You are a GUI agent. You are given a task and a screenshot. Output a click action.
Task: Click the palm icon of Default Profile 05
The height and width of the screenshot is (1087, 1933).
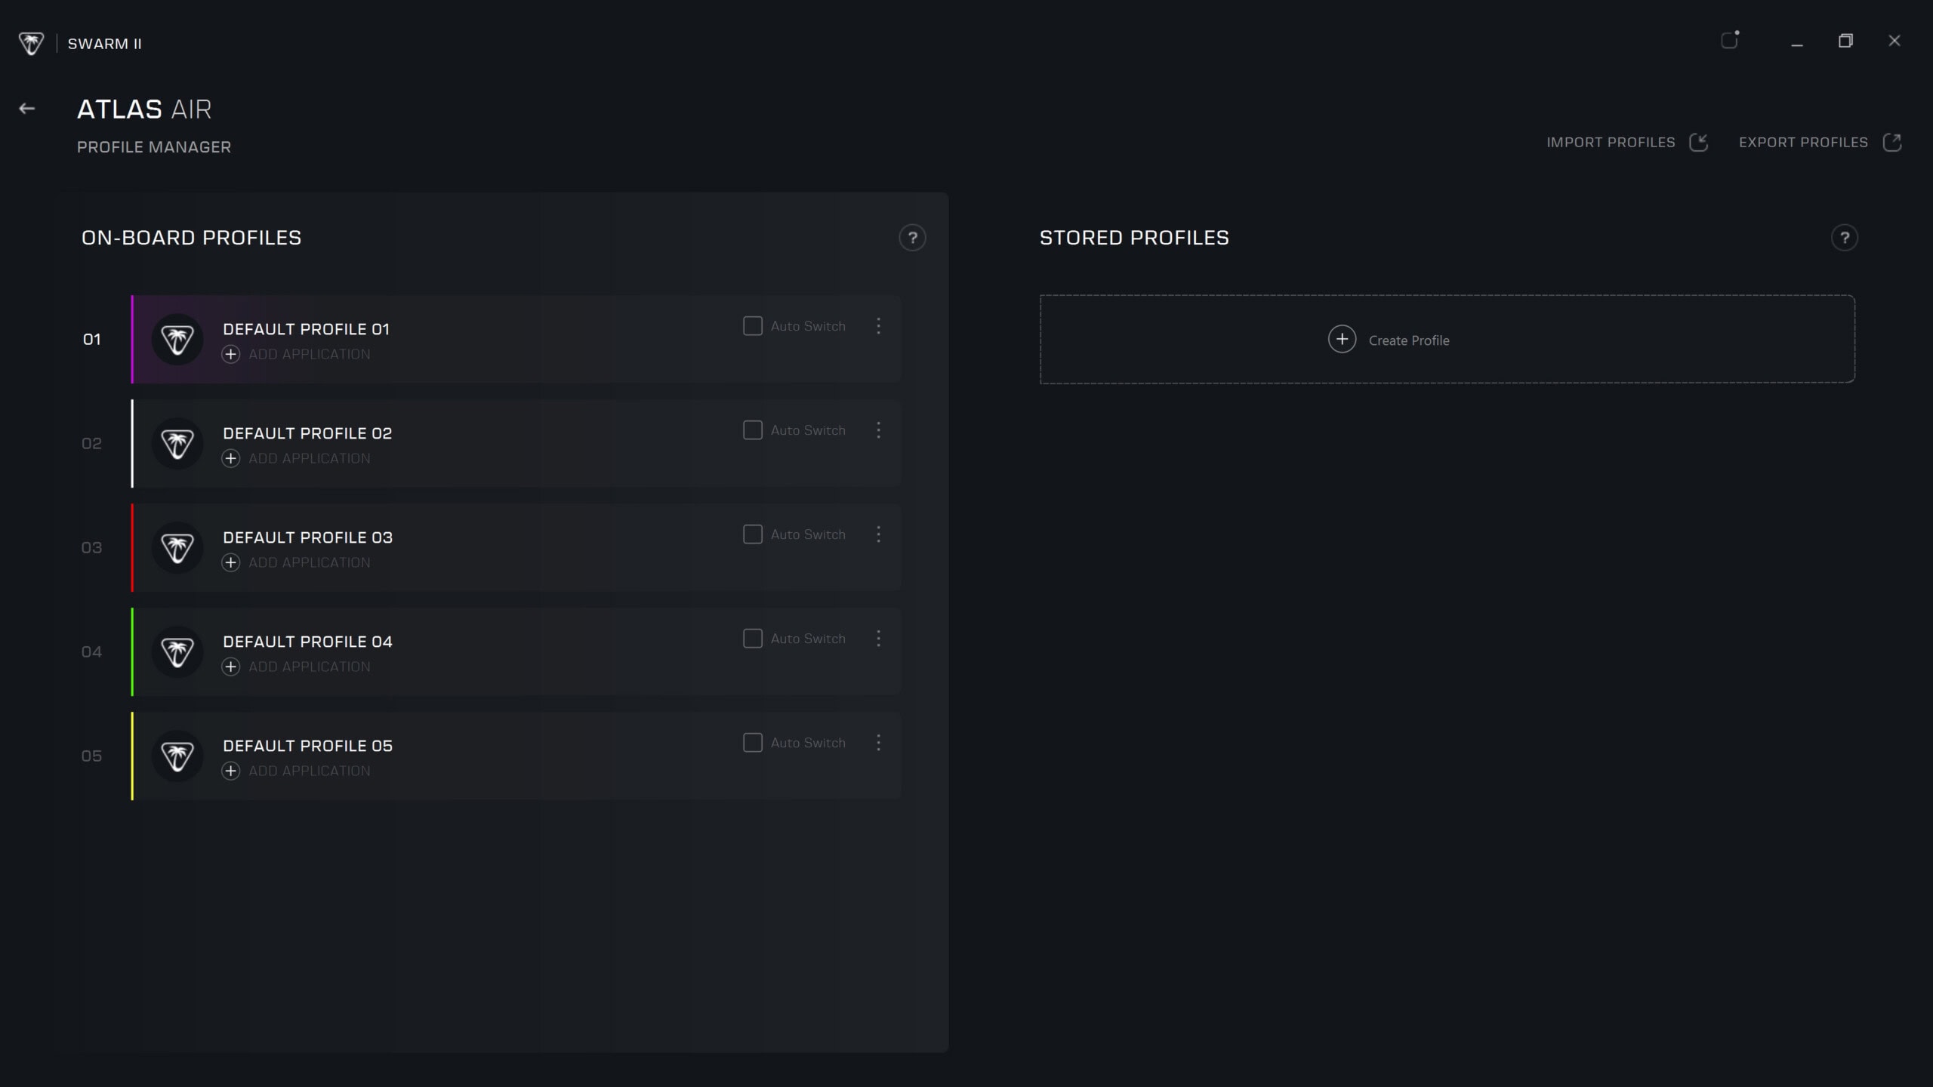tap(177, 756)
